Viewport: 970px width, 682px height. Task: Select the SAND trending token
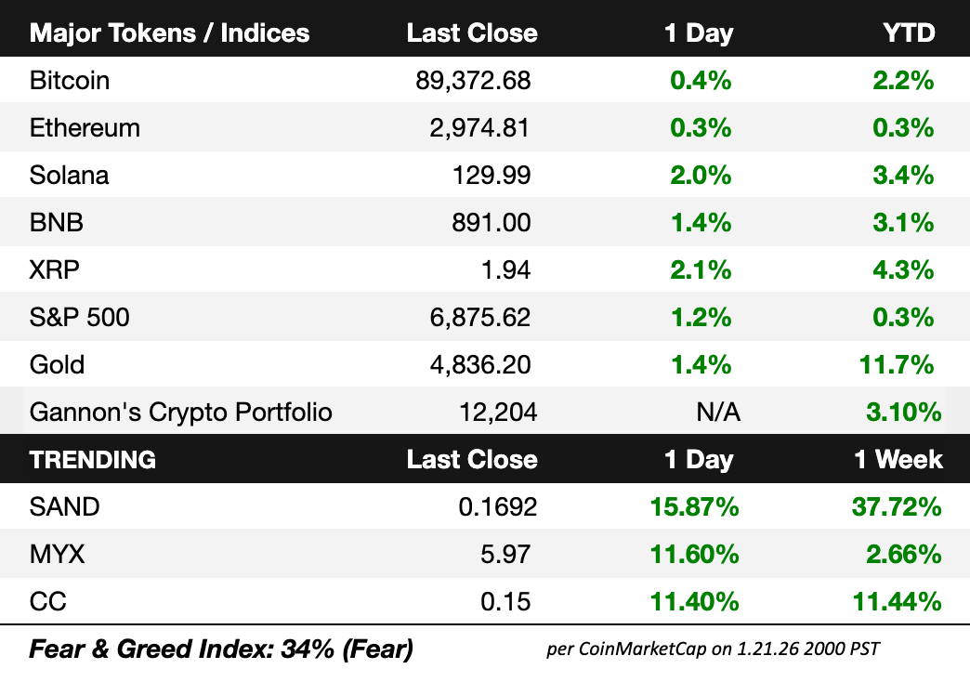(x=65, y=507)
